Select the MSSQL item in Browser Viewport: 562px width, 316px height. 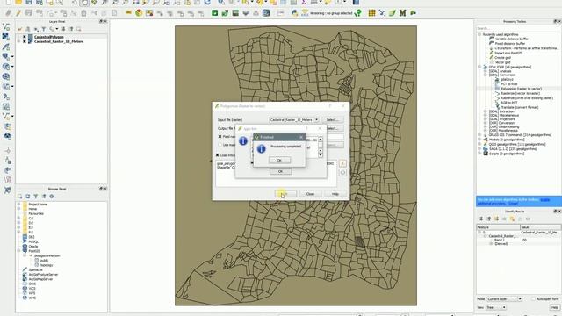[x=33, y=242]
